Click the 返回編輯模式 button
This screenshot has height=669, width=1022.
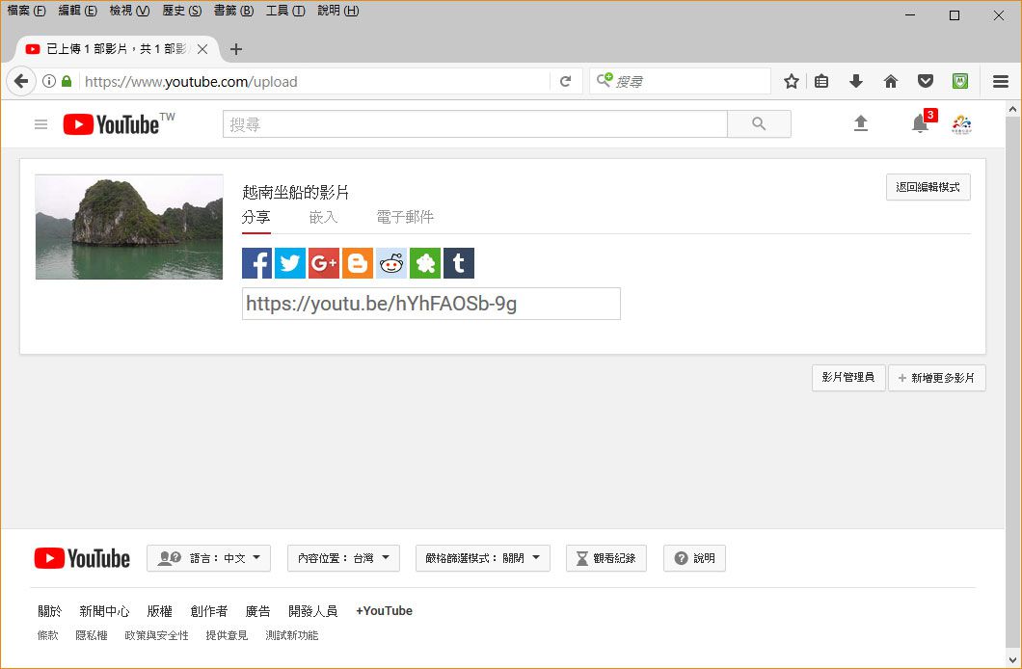pos(928,186)
